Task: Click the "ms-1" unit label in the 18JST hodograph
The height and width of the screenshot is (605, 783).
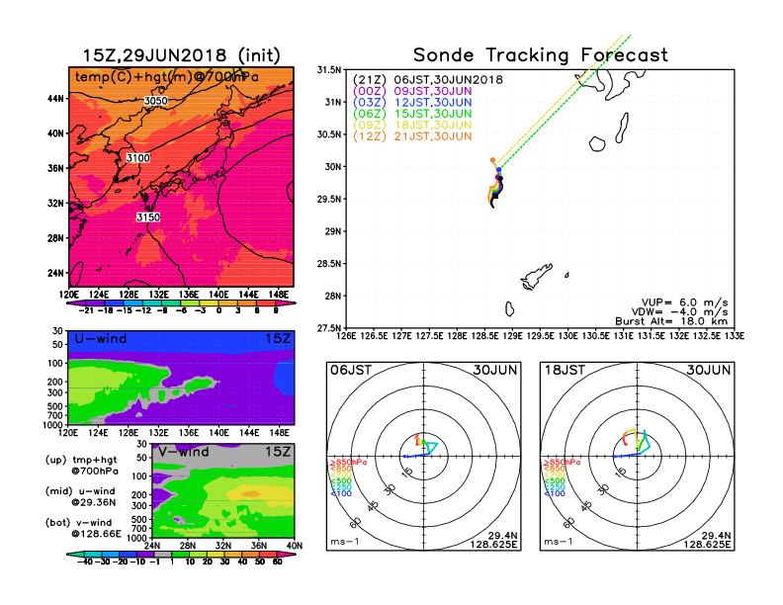Action: 559,542
